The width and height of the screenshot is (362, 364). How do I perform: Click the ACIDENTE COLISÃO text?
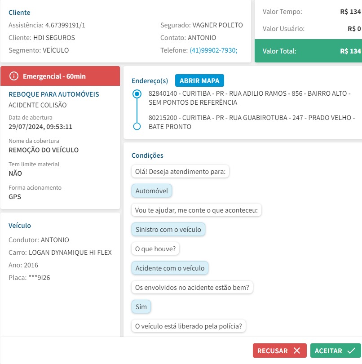point(38,105)
